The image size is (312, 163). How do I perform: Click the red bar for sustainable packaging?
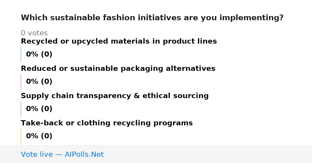click(21, 82)
